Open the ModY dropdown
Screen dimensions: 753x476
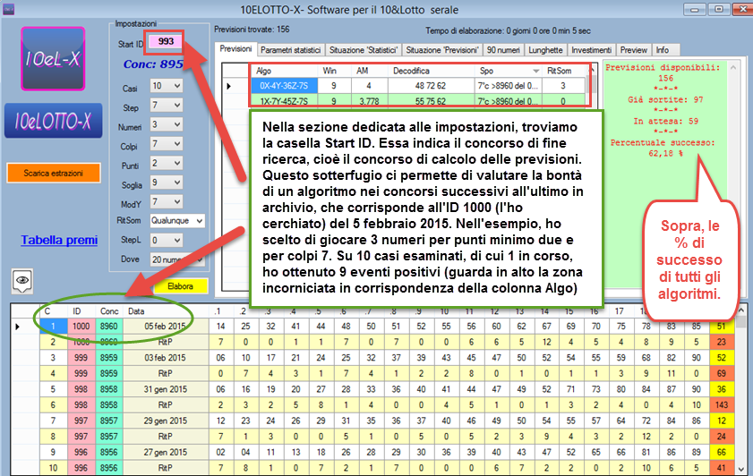[167, 201]
